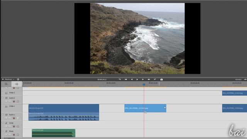Click the Render button

239,80
